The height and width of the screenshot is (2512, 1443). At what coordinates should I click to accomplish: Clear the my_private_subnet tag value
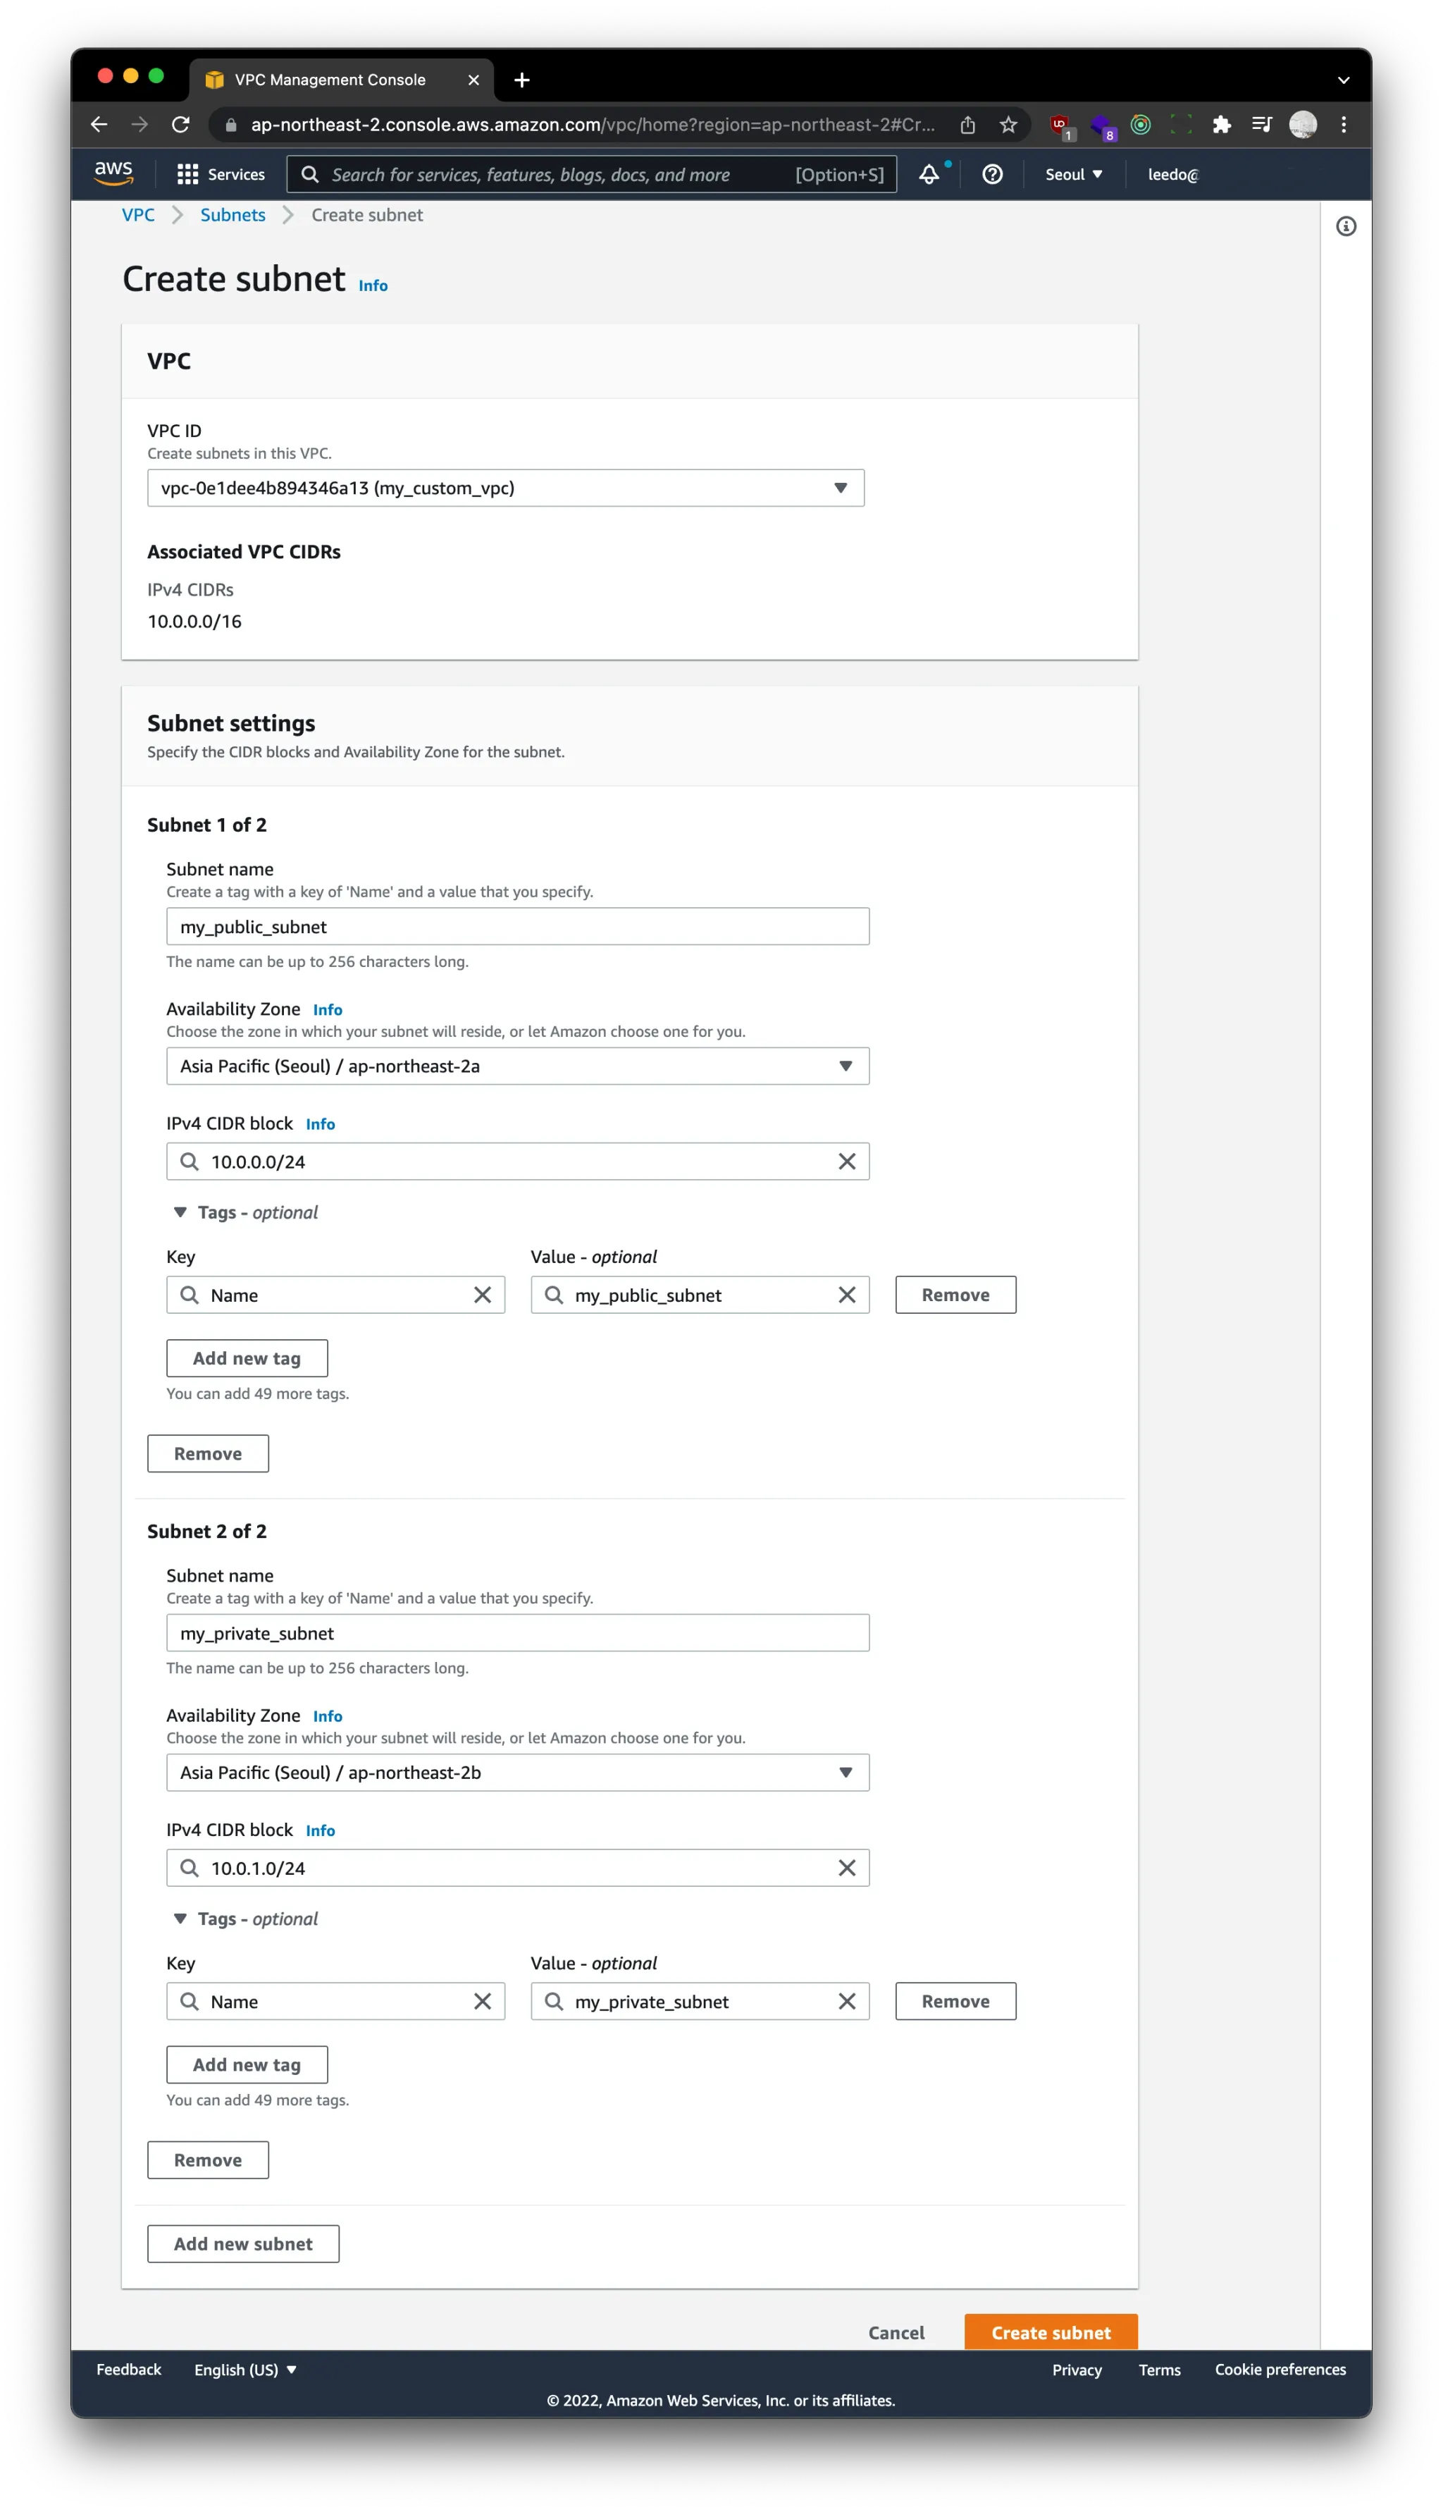[x=846, y=2002]
